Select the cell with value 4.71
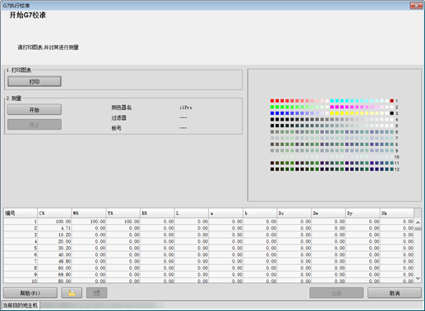Viewport: 425px width, 311px height. tap(54, 228)
